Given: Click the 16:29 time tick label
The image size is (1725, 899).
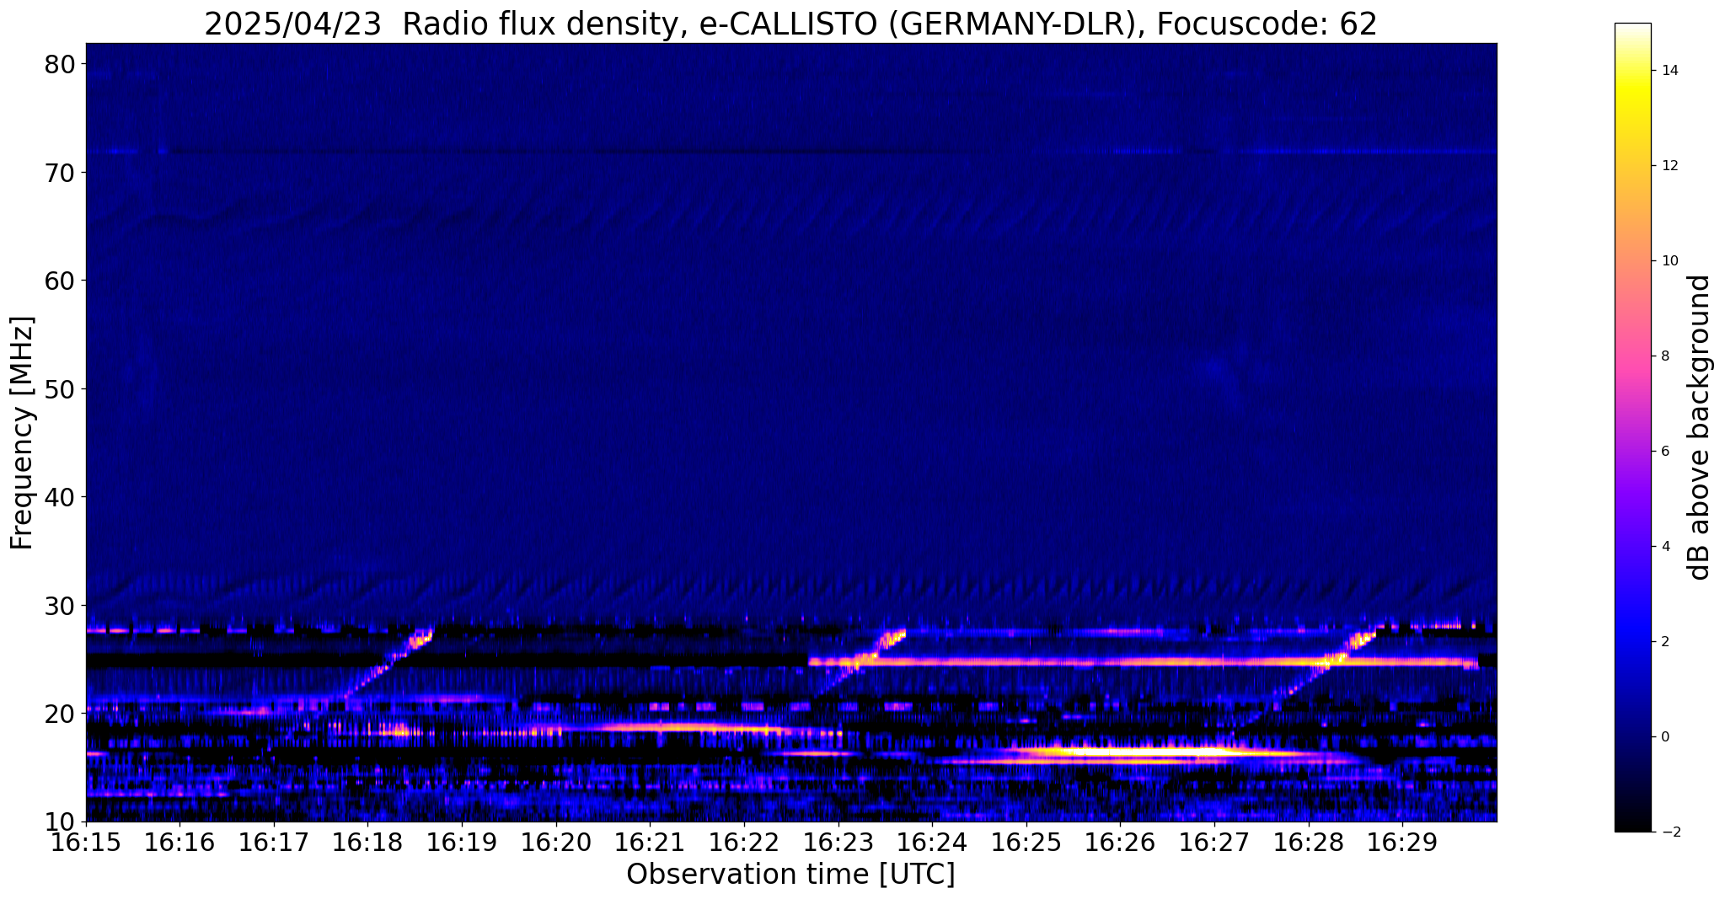Looking at the screenshot, I should pos(1402,843).
